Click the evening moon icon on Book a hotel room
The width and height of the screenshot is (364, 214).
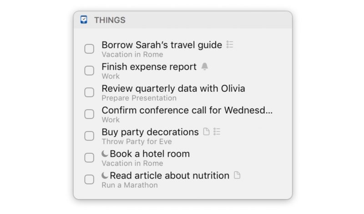click(105, 154)
